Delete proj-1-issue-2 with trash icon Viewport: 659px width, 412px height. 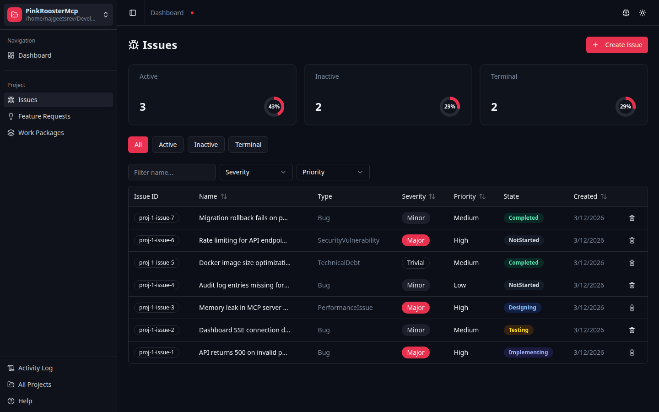click(632, 330)
